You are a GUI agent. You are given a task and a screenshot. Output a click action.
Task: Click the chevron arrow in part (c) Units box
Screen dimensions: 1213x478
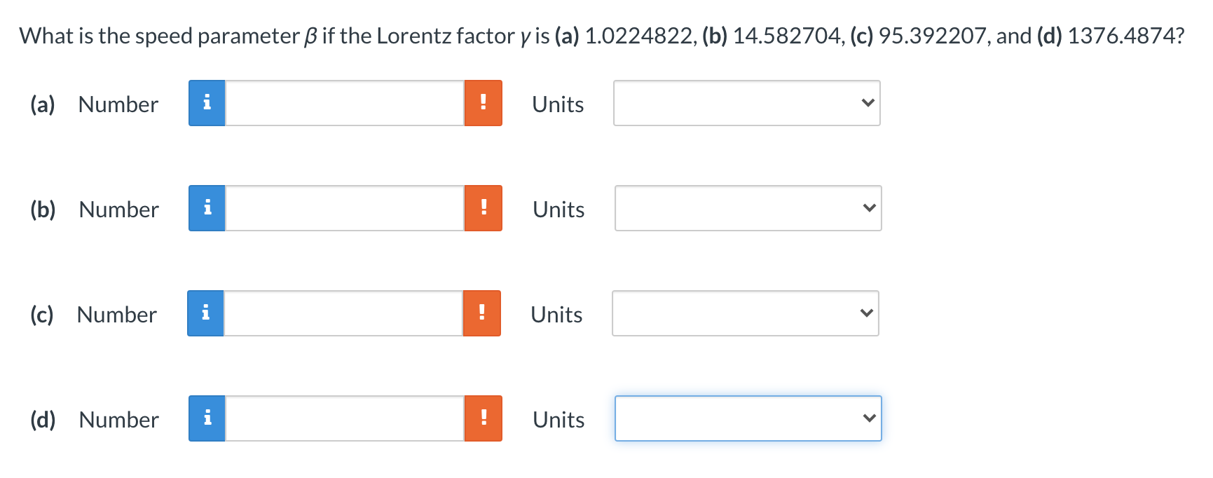(867, 313)
